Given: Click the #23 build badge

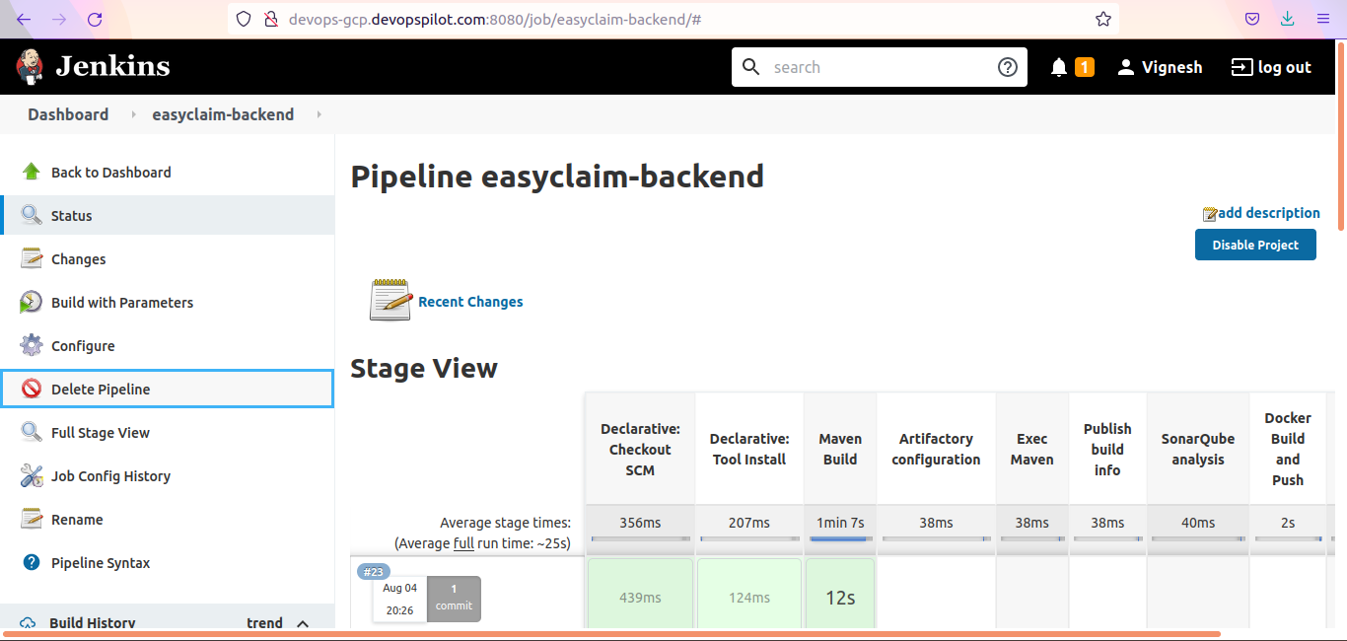Looking at the screenshot, I should (x=374, y=572).
